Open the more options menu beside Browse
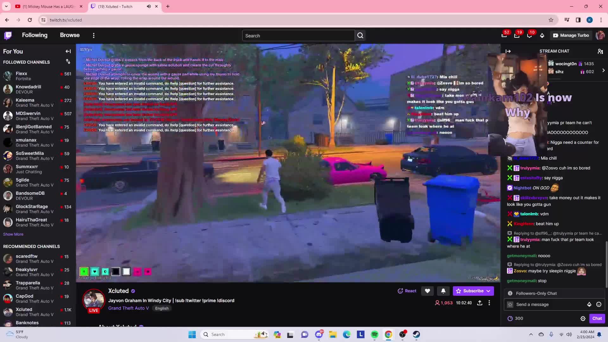 93,35
